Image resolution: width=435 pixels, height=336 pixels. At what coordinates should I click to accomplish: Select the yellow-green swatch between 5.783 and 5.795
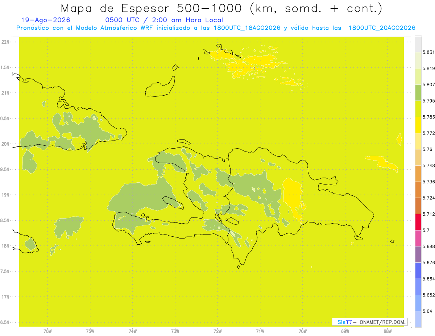[x=418, y=109]
